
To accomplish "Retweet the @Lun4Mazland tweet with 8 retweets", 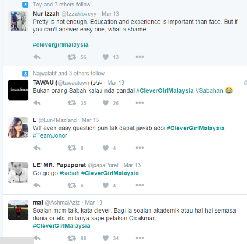I will [x=72, y=148].
